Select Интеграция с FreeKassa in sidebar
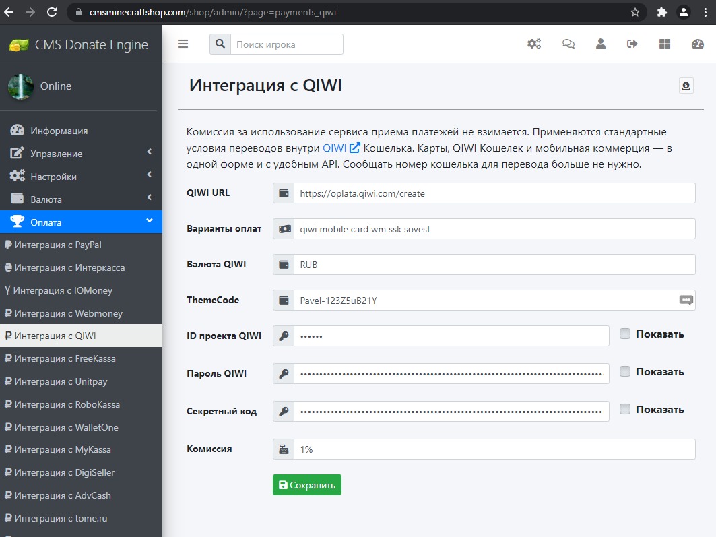Image resolution: width=716 pixels, height=537 pixels. [x=65, y=358]
